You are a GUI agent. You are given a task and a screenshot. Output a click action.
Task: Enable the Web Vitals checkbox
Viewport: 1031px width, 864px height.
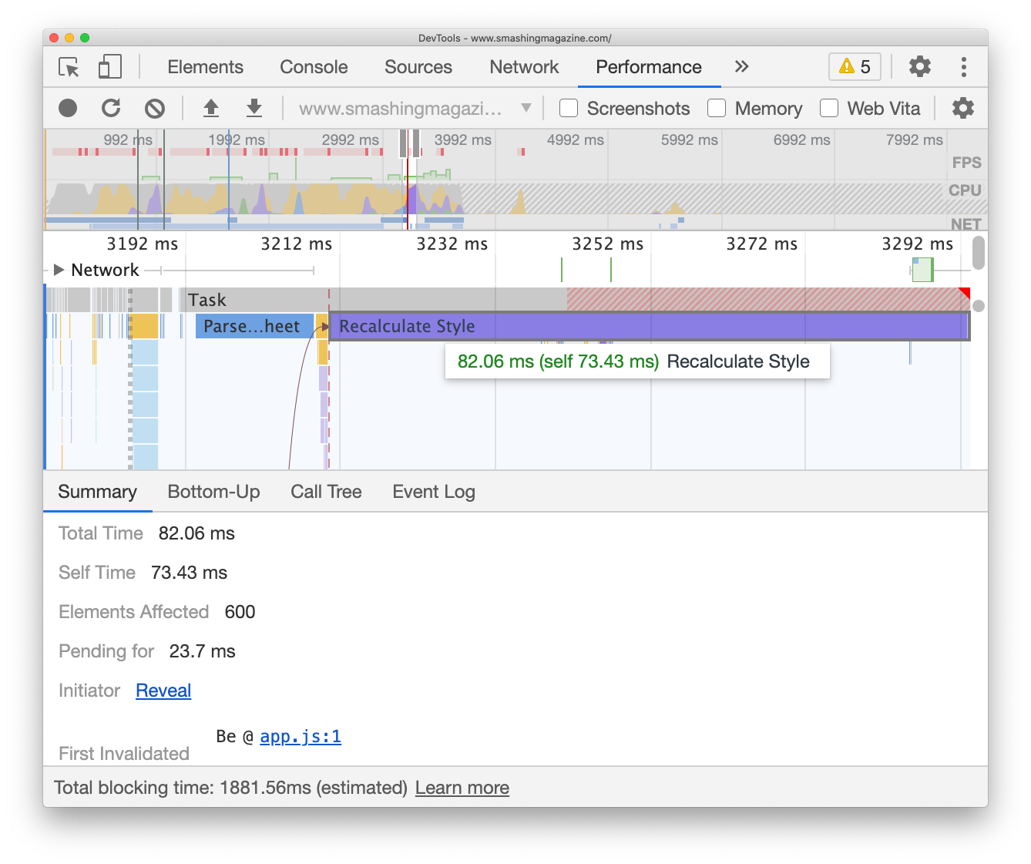click(x=829, y=109)
